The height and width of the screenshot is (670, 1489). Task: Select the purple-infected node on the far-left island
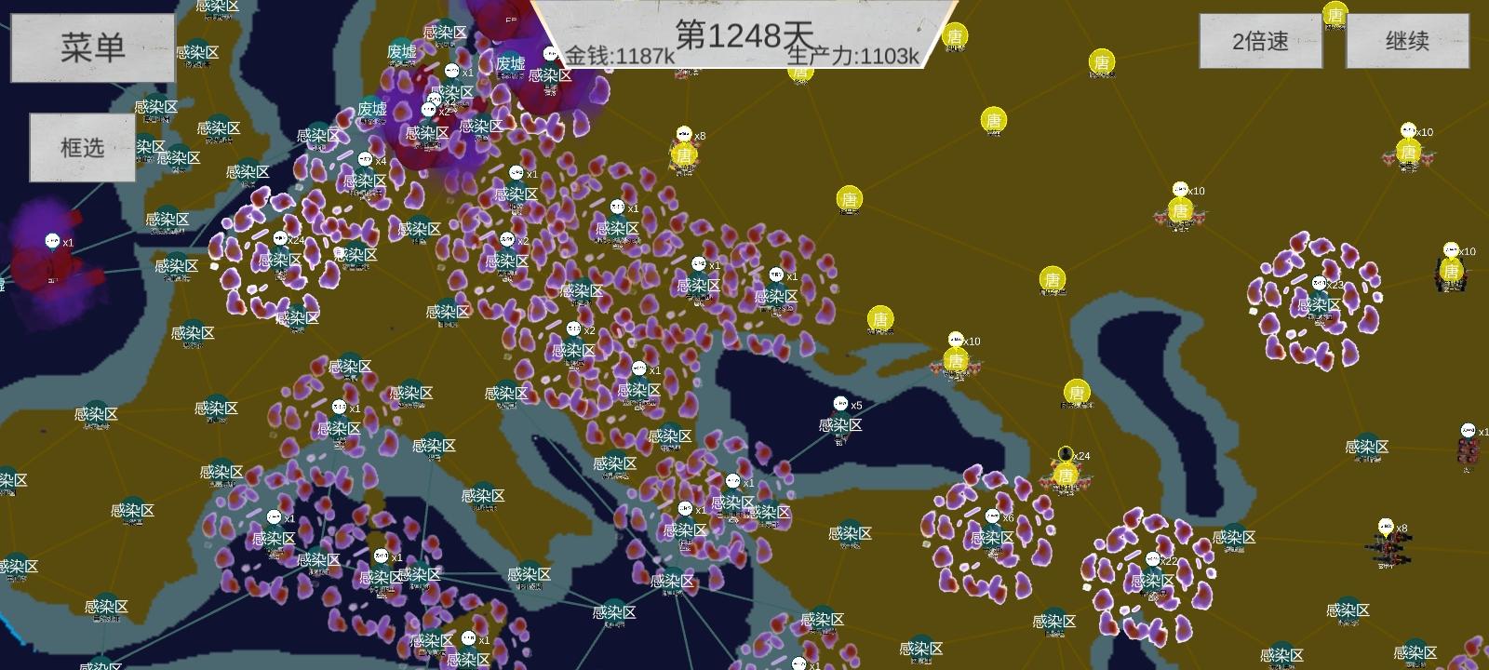52,263
